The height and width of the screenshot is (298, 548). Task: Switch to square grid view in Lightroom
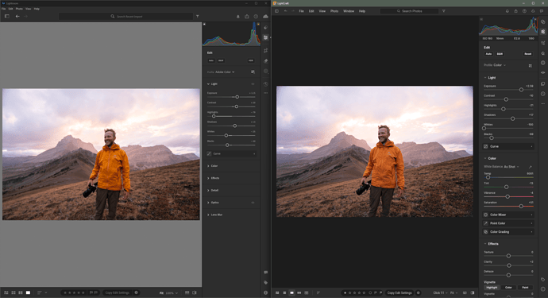14,292
